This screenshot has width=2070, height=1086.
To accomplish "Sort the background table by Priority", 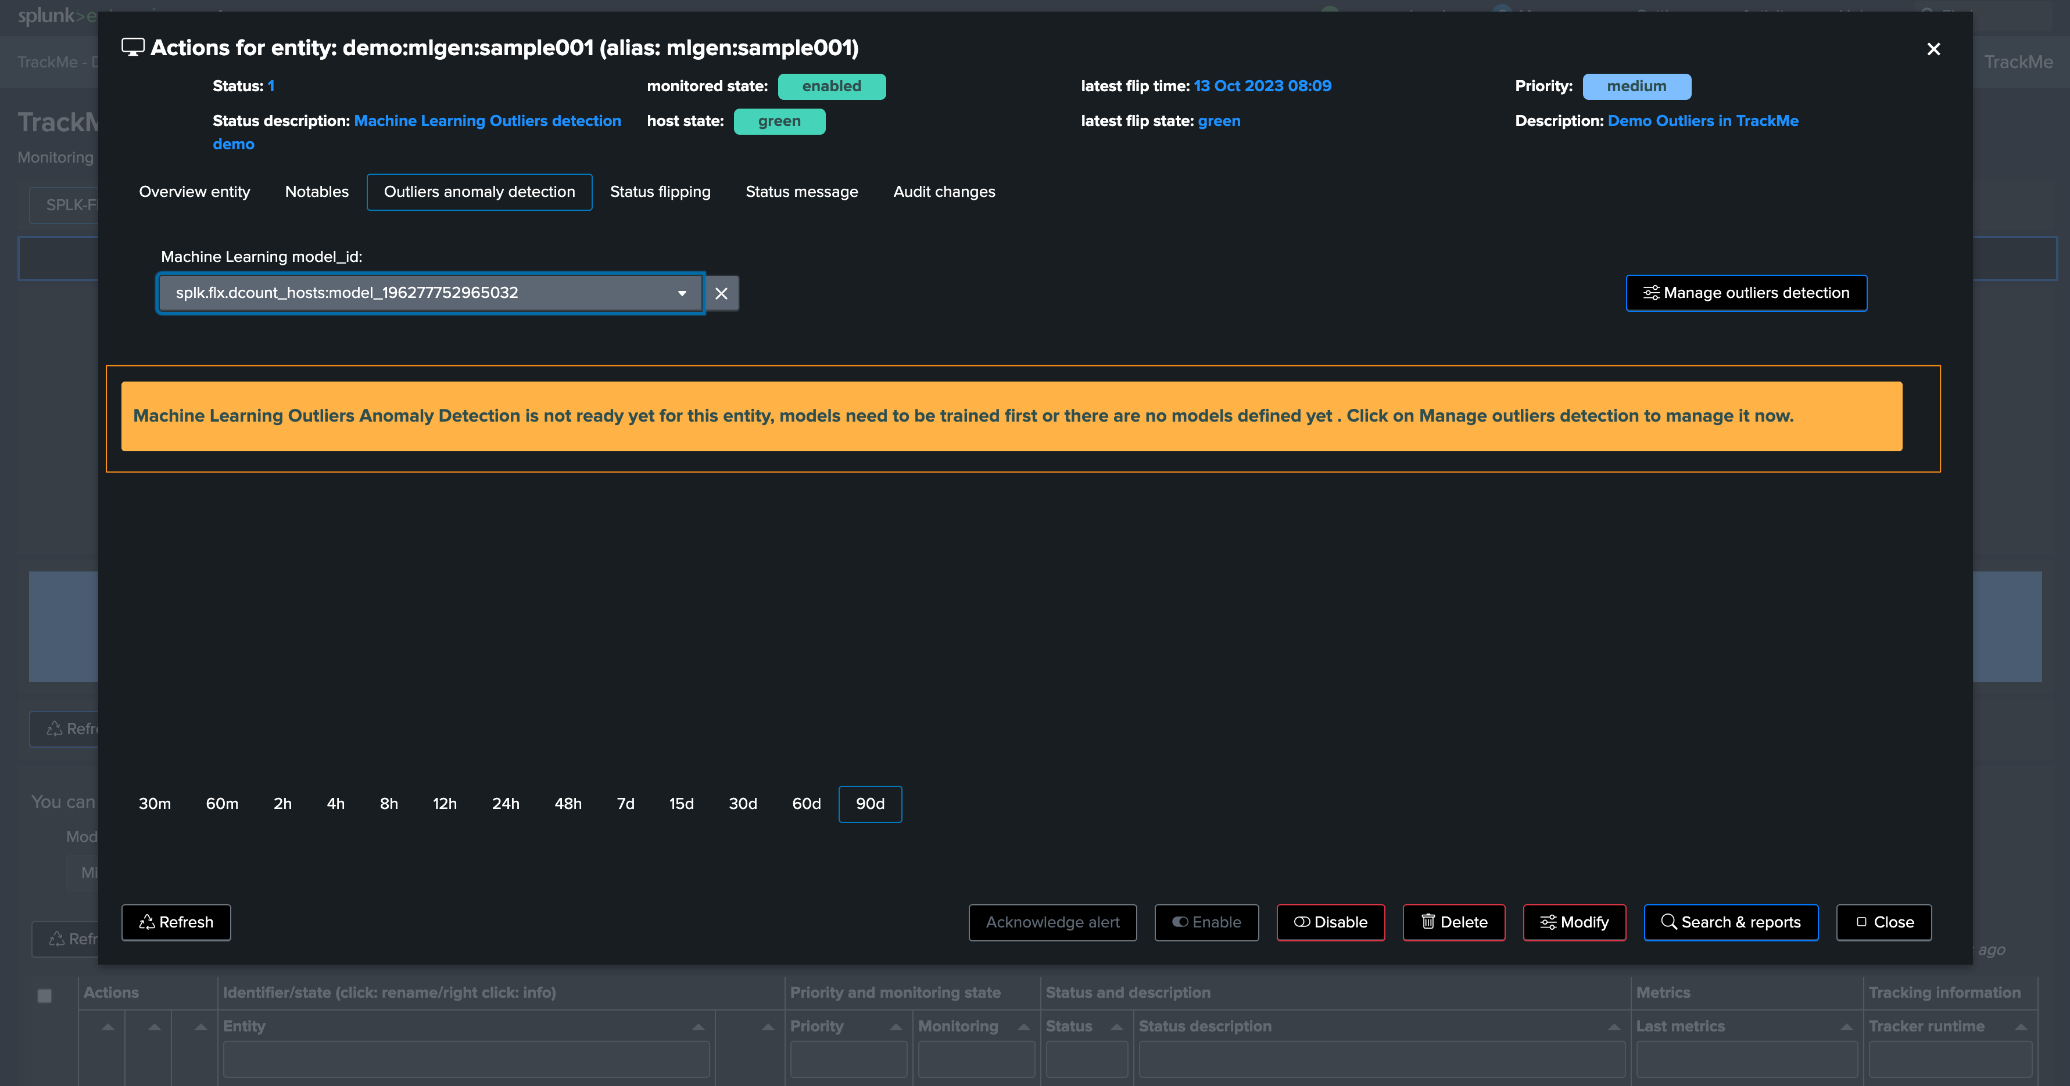I will point(848,1027).
